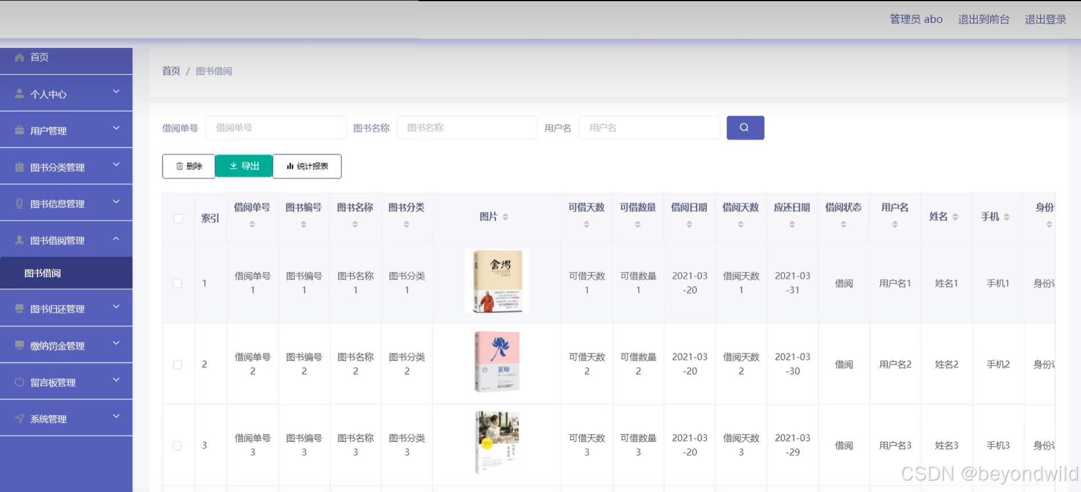Click the 删除 delete button
1081x492 pixels.
coord(189,166)
